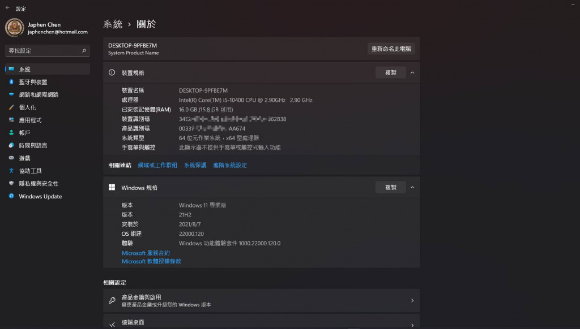Select 系統 in the sidebar
Image resolution: width=580 pixels, height=329 pixels.
coord(48,69)
